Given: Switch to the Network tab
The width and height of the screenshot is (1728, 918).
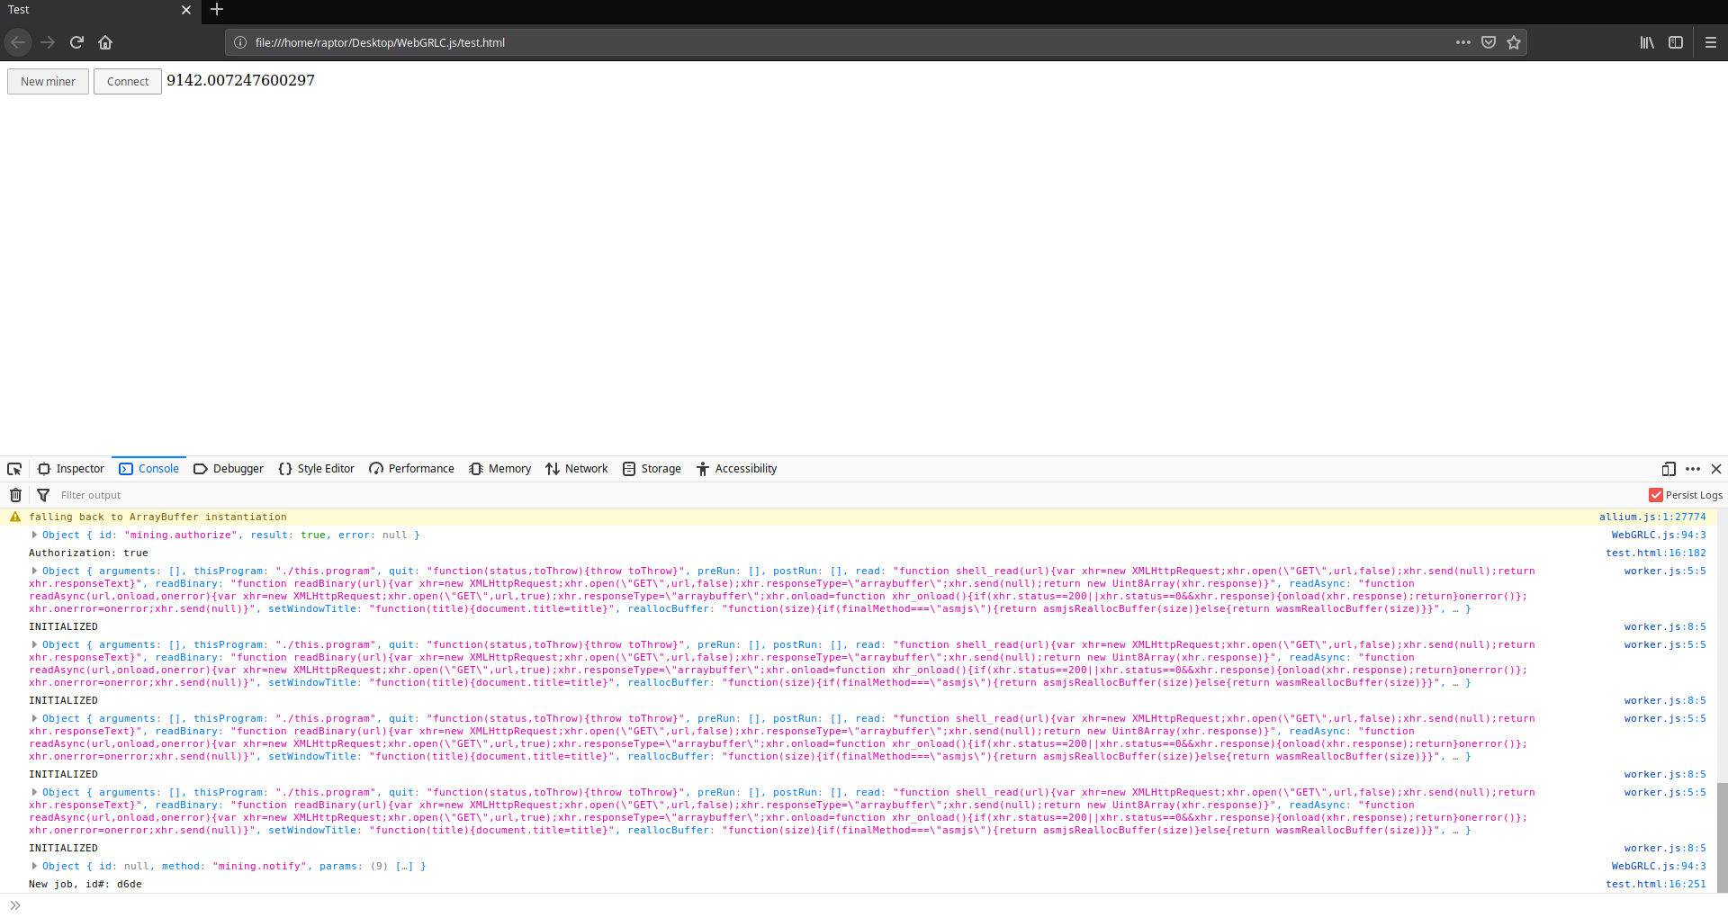Looking at the screenshot, I should (x=577, y=469).
